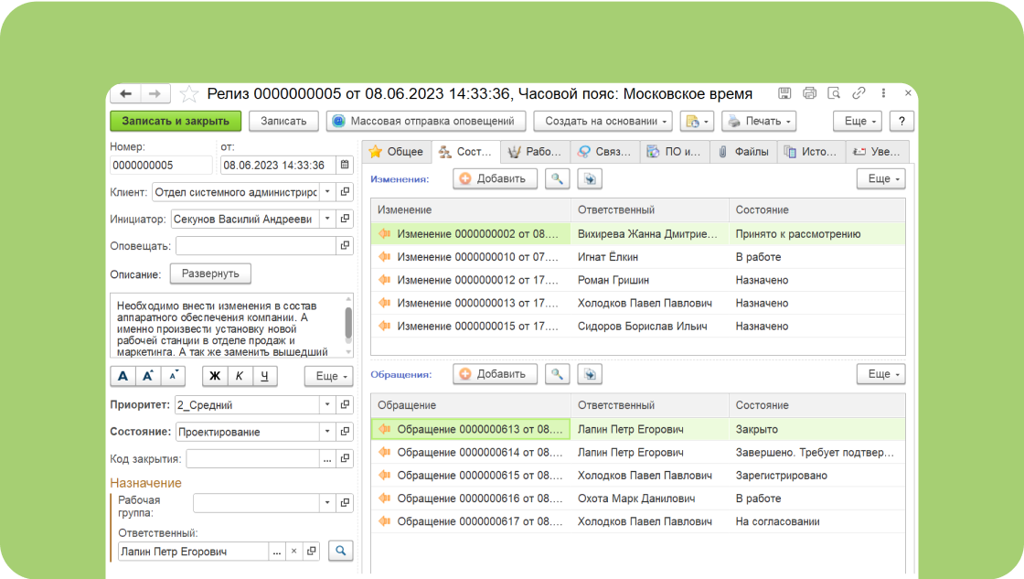Switch to the Исто... tab
The image size is (1024, 579).
[x=811, y=152]
